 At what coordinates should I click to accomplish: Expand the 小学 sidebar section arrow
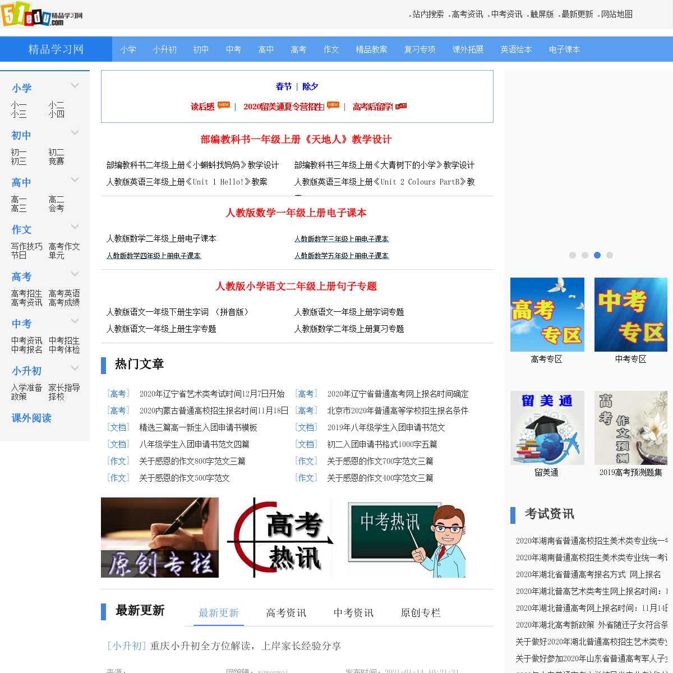click(75, 85)
